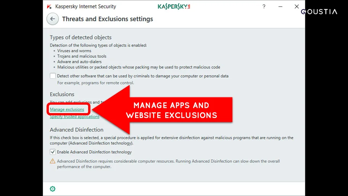Select the Types of detected objects heading
Screen dimensions: 348x196
81,37
